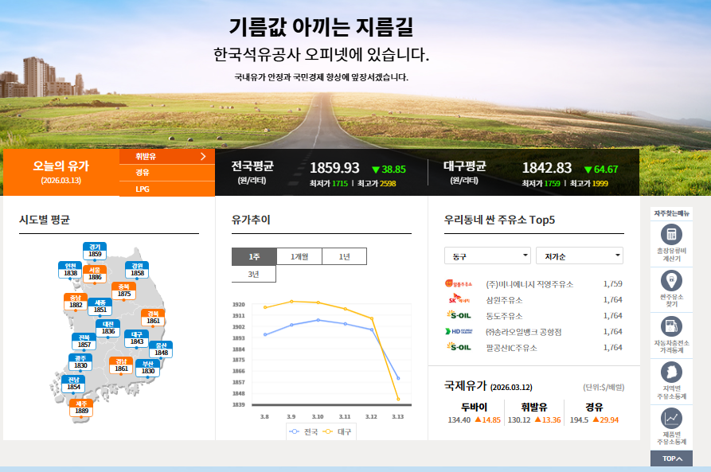Image resolution: width=711 pixels, height=472 pixels.
Task: Click the 대구 line point at 3.9
Action: pos(291,302)
